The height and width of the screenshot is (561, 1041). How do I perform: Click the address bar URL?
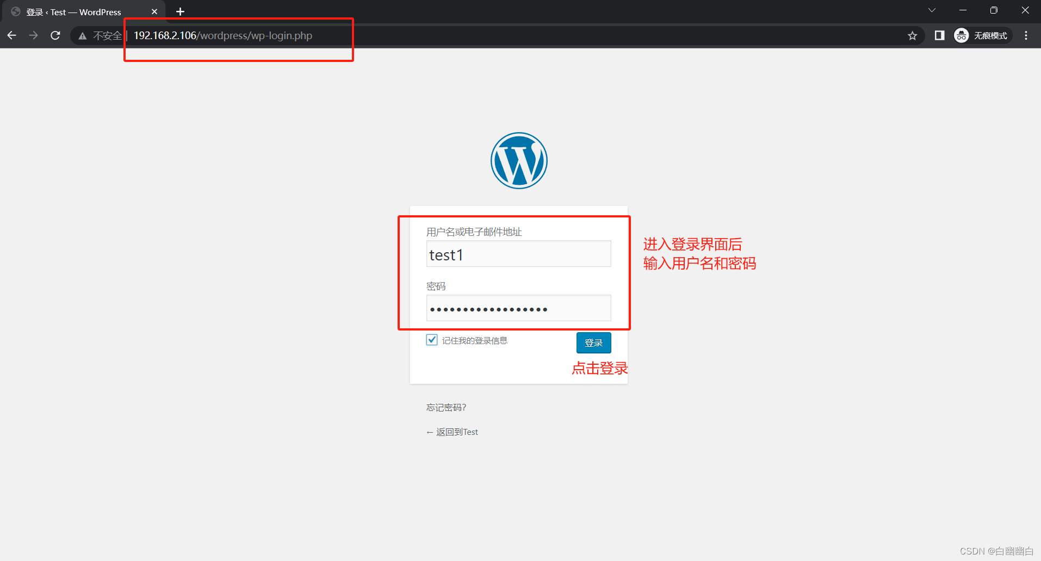pyautogui.click(x=223, y=35)
